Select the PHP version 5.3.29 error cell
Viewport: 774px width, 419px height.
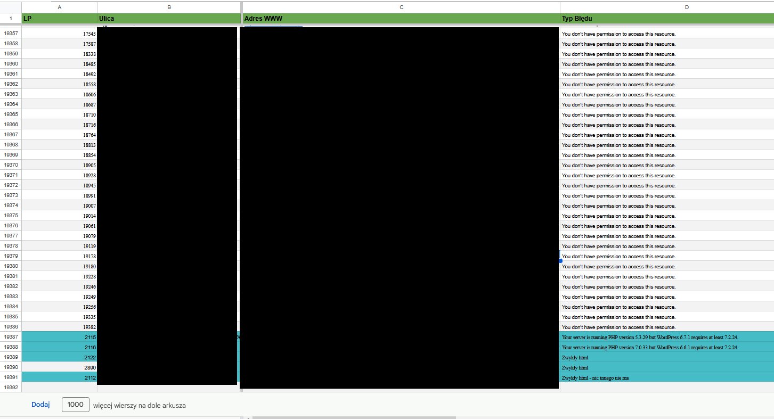pos(666,338)
